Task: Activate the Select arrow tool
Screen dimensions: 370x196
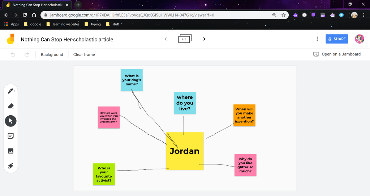Action: point(10,121)
